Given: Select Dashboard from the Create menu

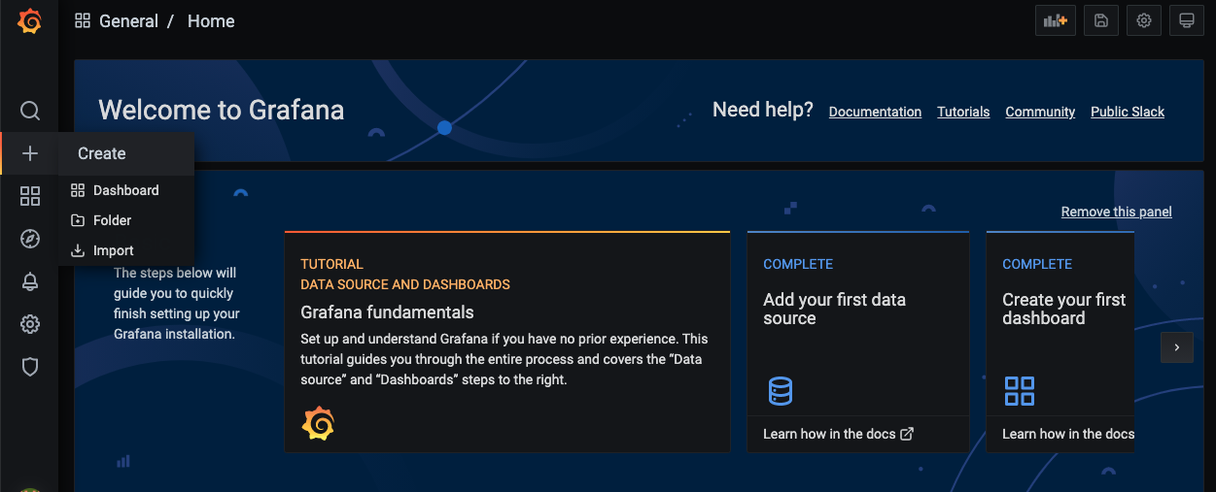Looking at the screenshot, I should [125, 190].
